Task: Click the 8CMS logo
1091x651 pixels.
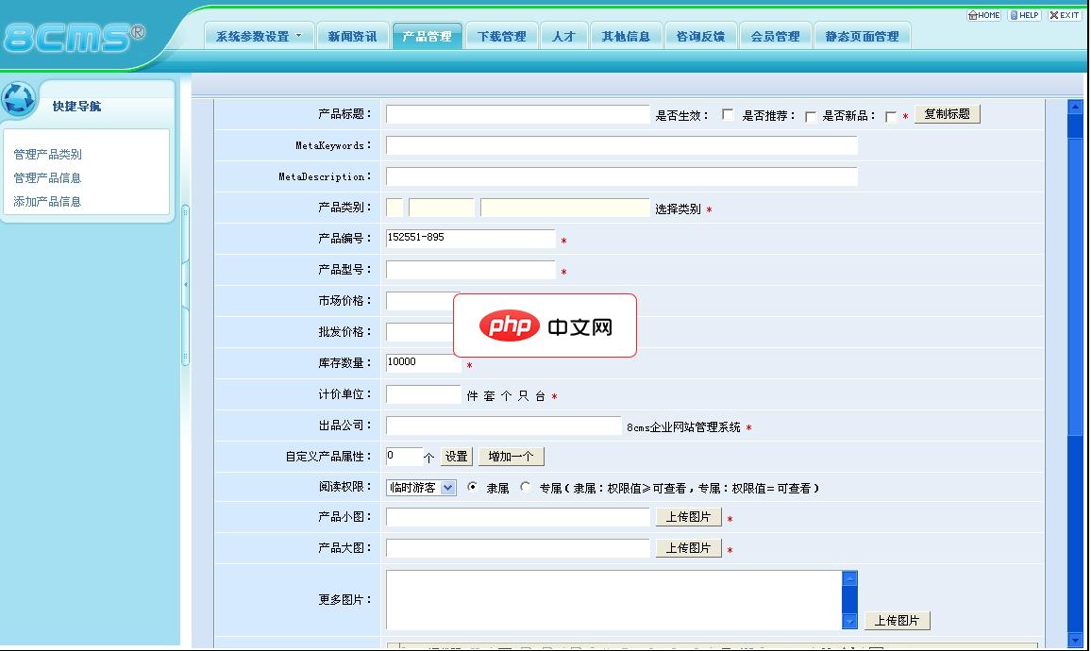Action: 74,38
